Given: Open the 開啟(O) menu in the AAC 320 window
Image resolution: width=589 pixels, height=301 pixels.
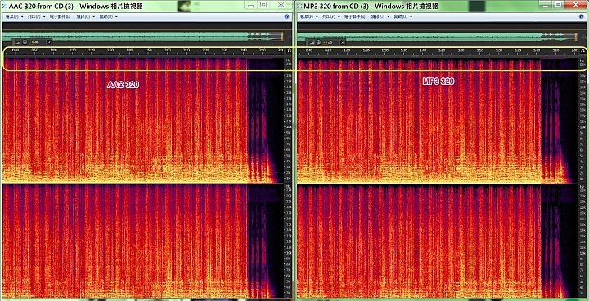Looking at the screenshot, I should coord(108,17).
